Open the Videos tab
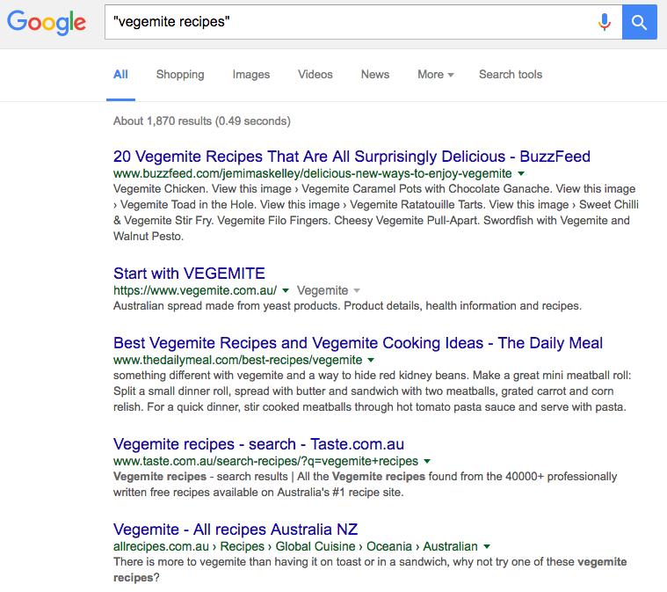 coord(315,75)
